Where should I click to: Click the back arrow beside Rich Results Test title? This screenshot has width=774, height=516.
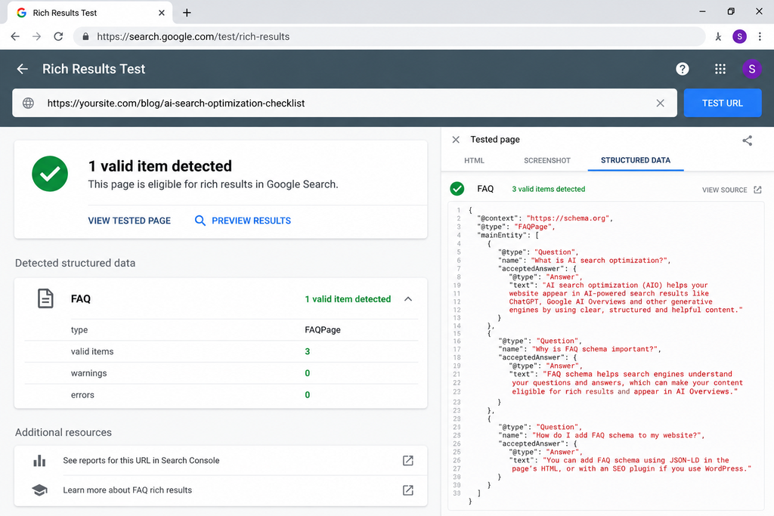[22, 69]
